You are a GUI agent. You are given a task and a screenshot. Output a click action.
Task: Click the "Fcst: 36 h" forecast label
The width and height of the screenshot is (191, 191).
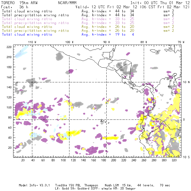(14, 7)
